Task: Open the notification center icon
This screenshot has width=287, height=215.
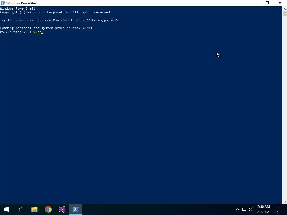Action: [x=278, y=209]
